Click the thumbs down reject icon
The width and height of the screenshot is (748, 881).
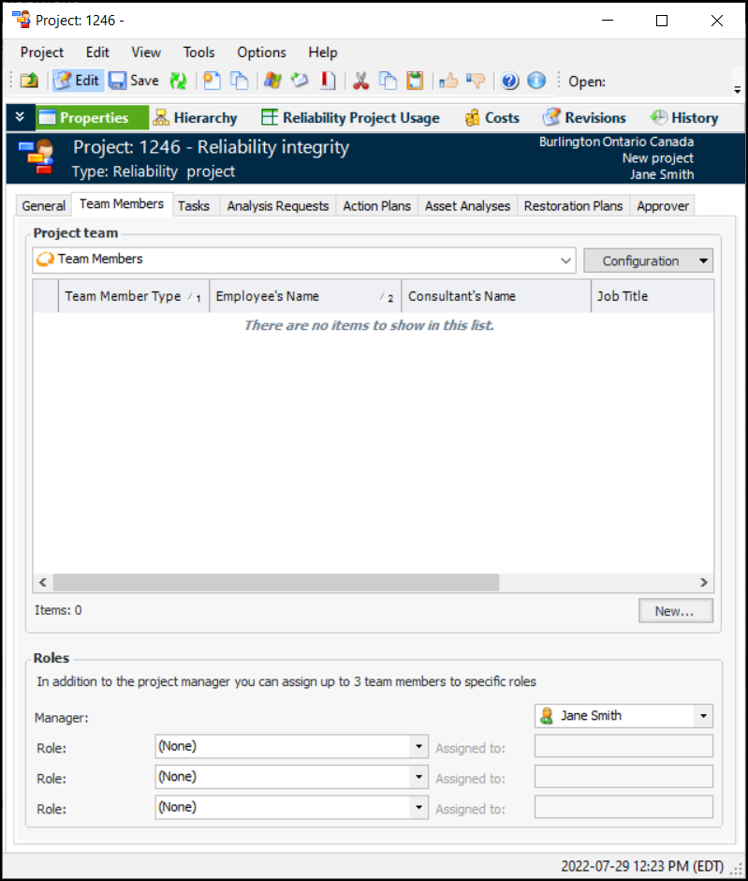pos(476,81)
